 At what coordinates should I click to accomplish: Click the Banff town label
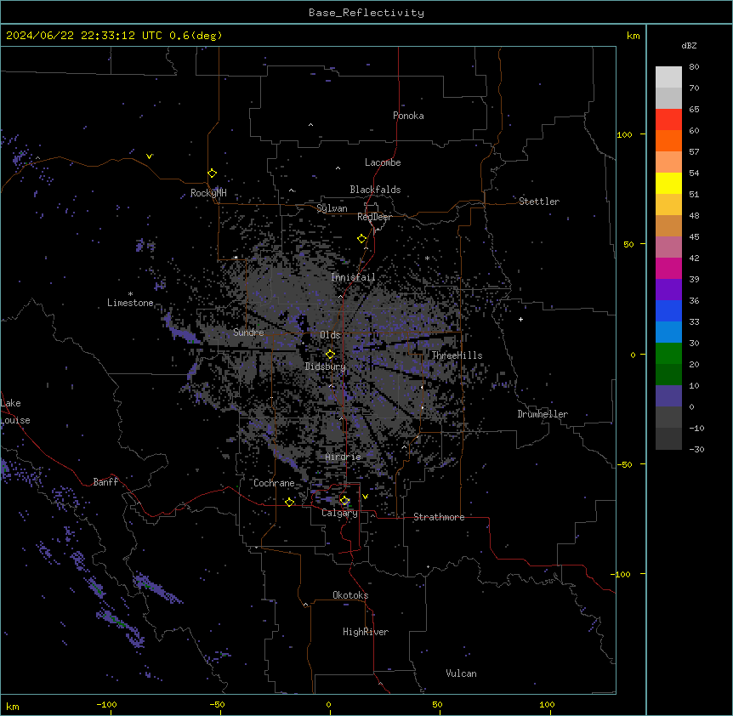105,482
